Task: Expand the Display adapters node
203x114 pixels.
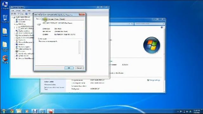Action: coord(15,31)
